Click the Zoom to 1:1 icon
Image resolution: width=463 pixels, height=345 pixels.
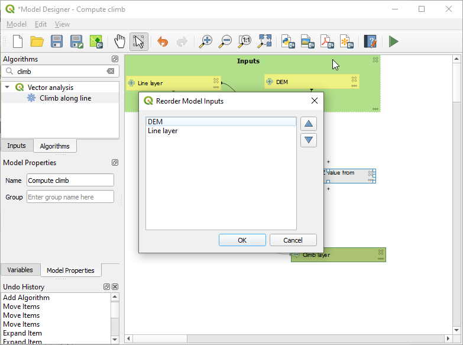point(244,41)
